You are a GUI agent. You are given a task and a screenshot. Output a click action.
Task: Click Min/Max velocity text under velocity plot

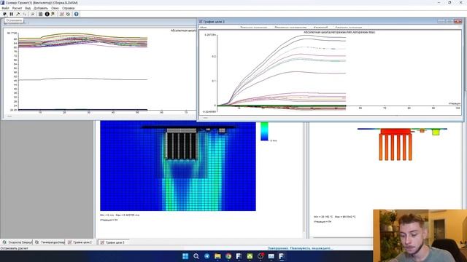tap(120, 215)
